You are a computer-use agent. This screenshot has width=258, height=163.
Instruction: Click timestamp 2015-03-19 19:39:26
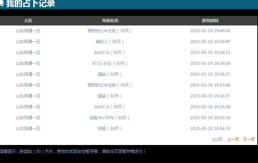[210, 64]
